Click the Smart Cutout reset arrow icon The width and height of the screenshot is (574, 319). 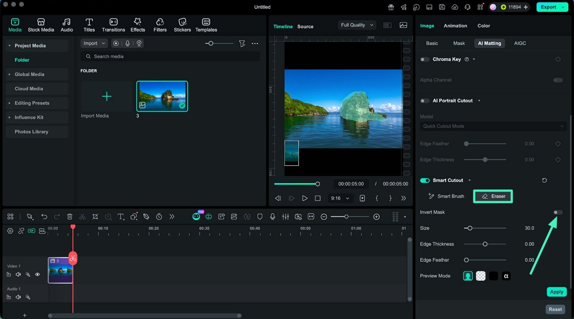pyautogui.click(x=544, y=180)
